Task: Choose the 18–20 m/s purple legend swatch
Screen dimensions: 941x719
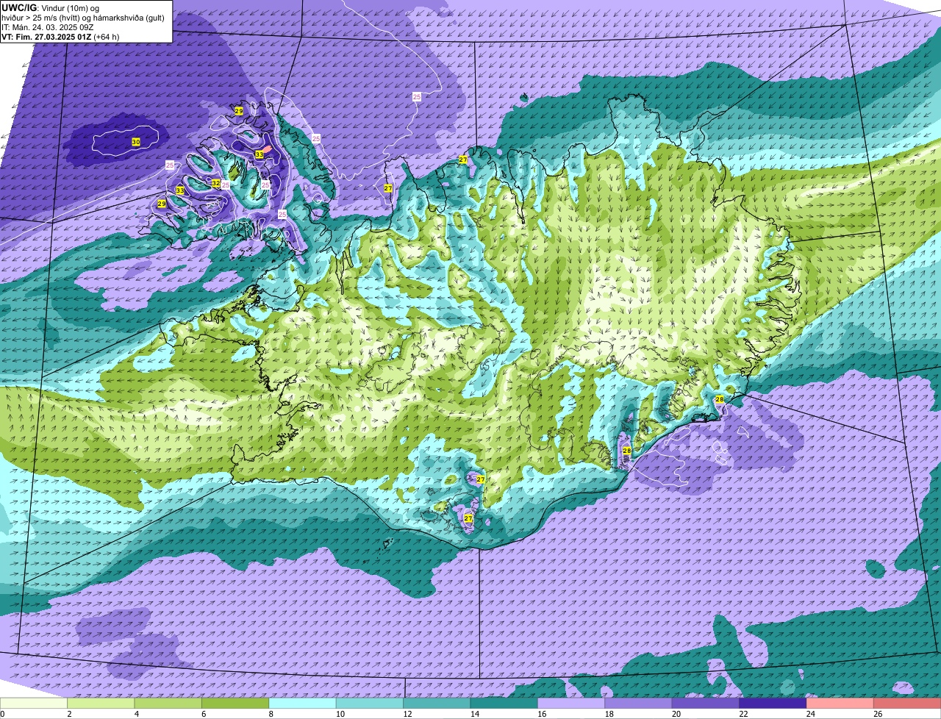Action: pyautogui.click(x=638, y=703)
